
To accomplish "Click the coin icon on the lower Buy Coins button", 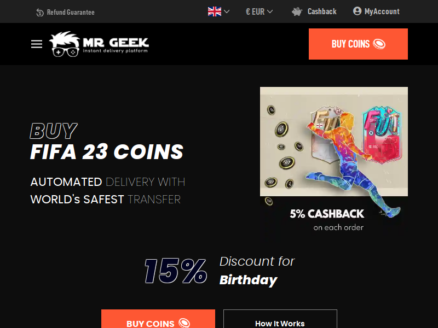I will point(185,323).
